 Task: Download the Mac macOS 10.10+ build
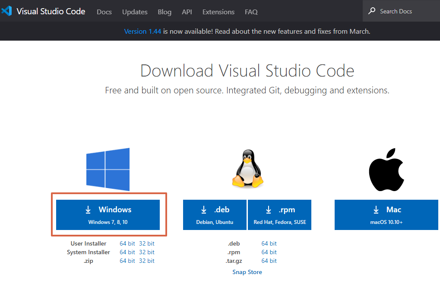[386, 215]
